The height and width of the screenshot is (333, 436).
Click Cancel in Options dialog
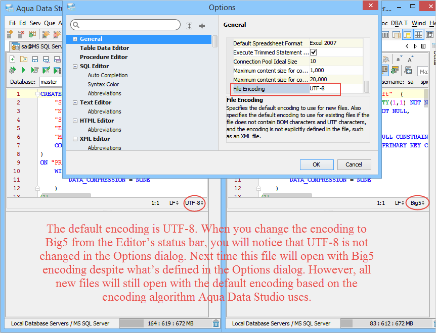[354, 164]
